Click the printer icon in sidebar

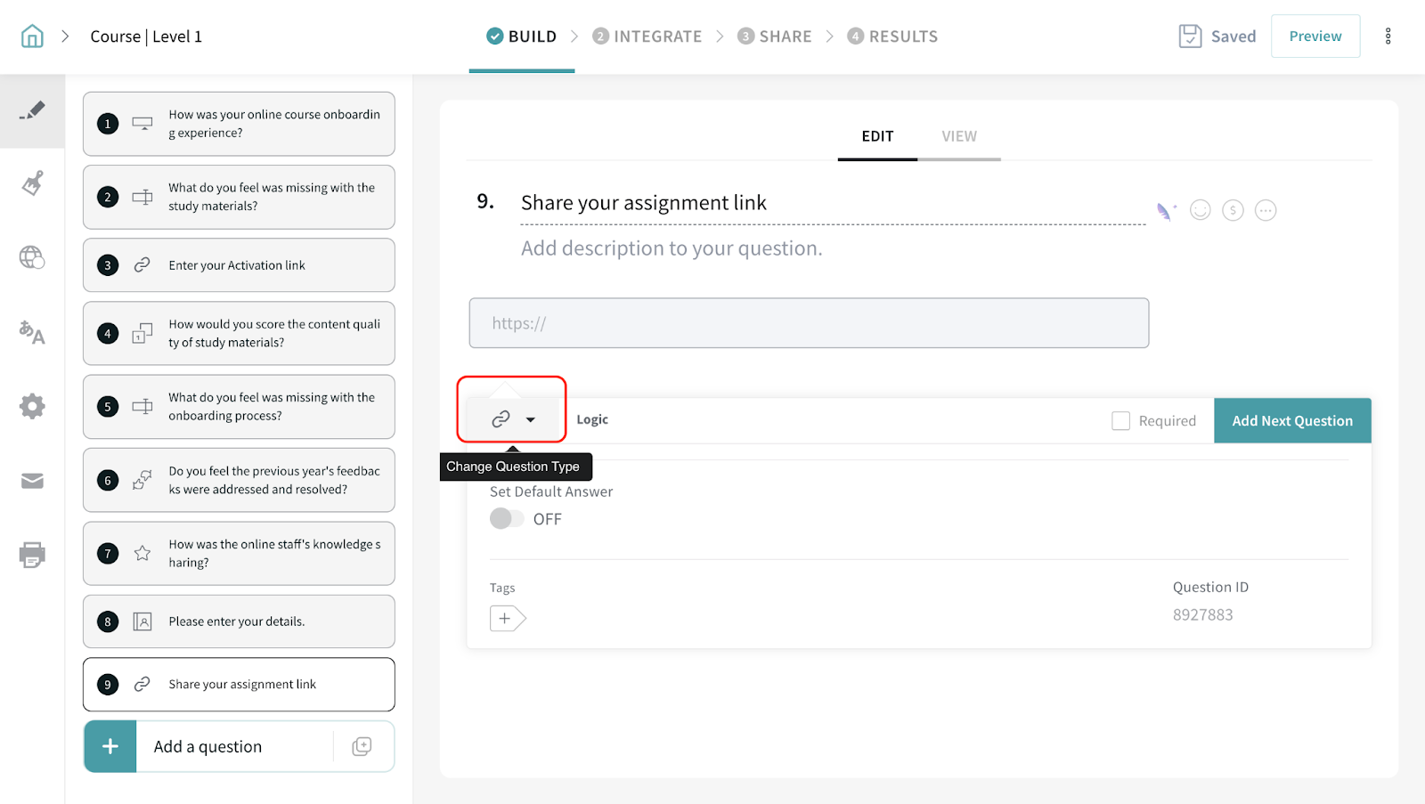click(32, 555)
